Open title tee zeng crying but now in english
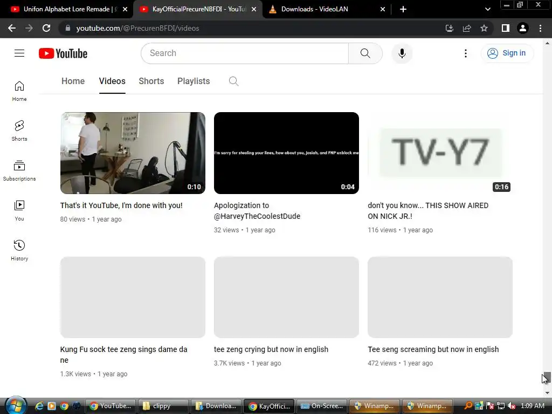Viewport: 552px width, 414px height. 271,349
